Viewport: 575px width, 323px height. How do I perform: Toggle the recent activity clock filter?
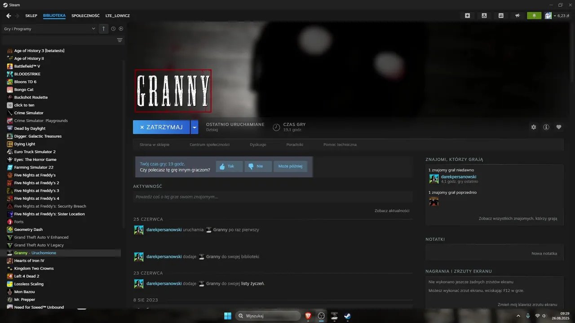coord(113,29)
